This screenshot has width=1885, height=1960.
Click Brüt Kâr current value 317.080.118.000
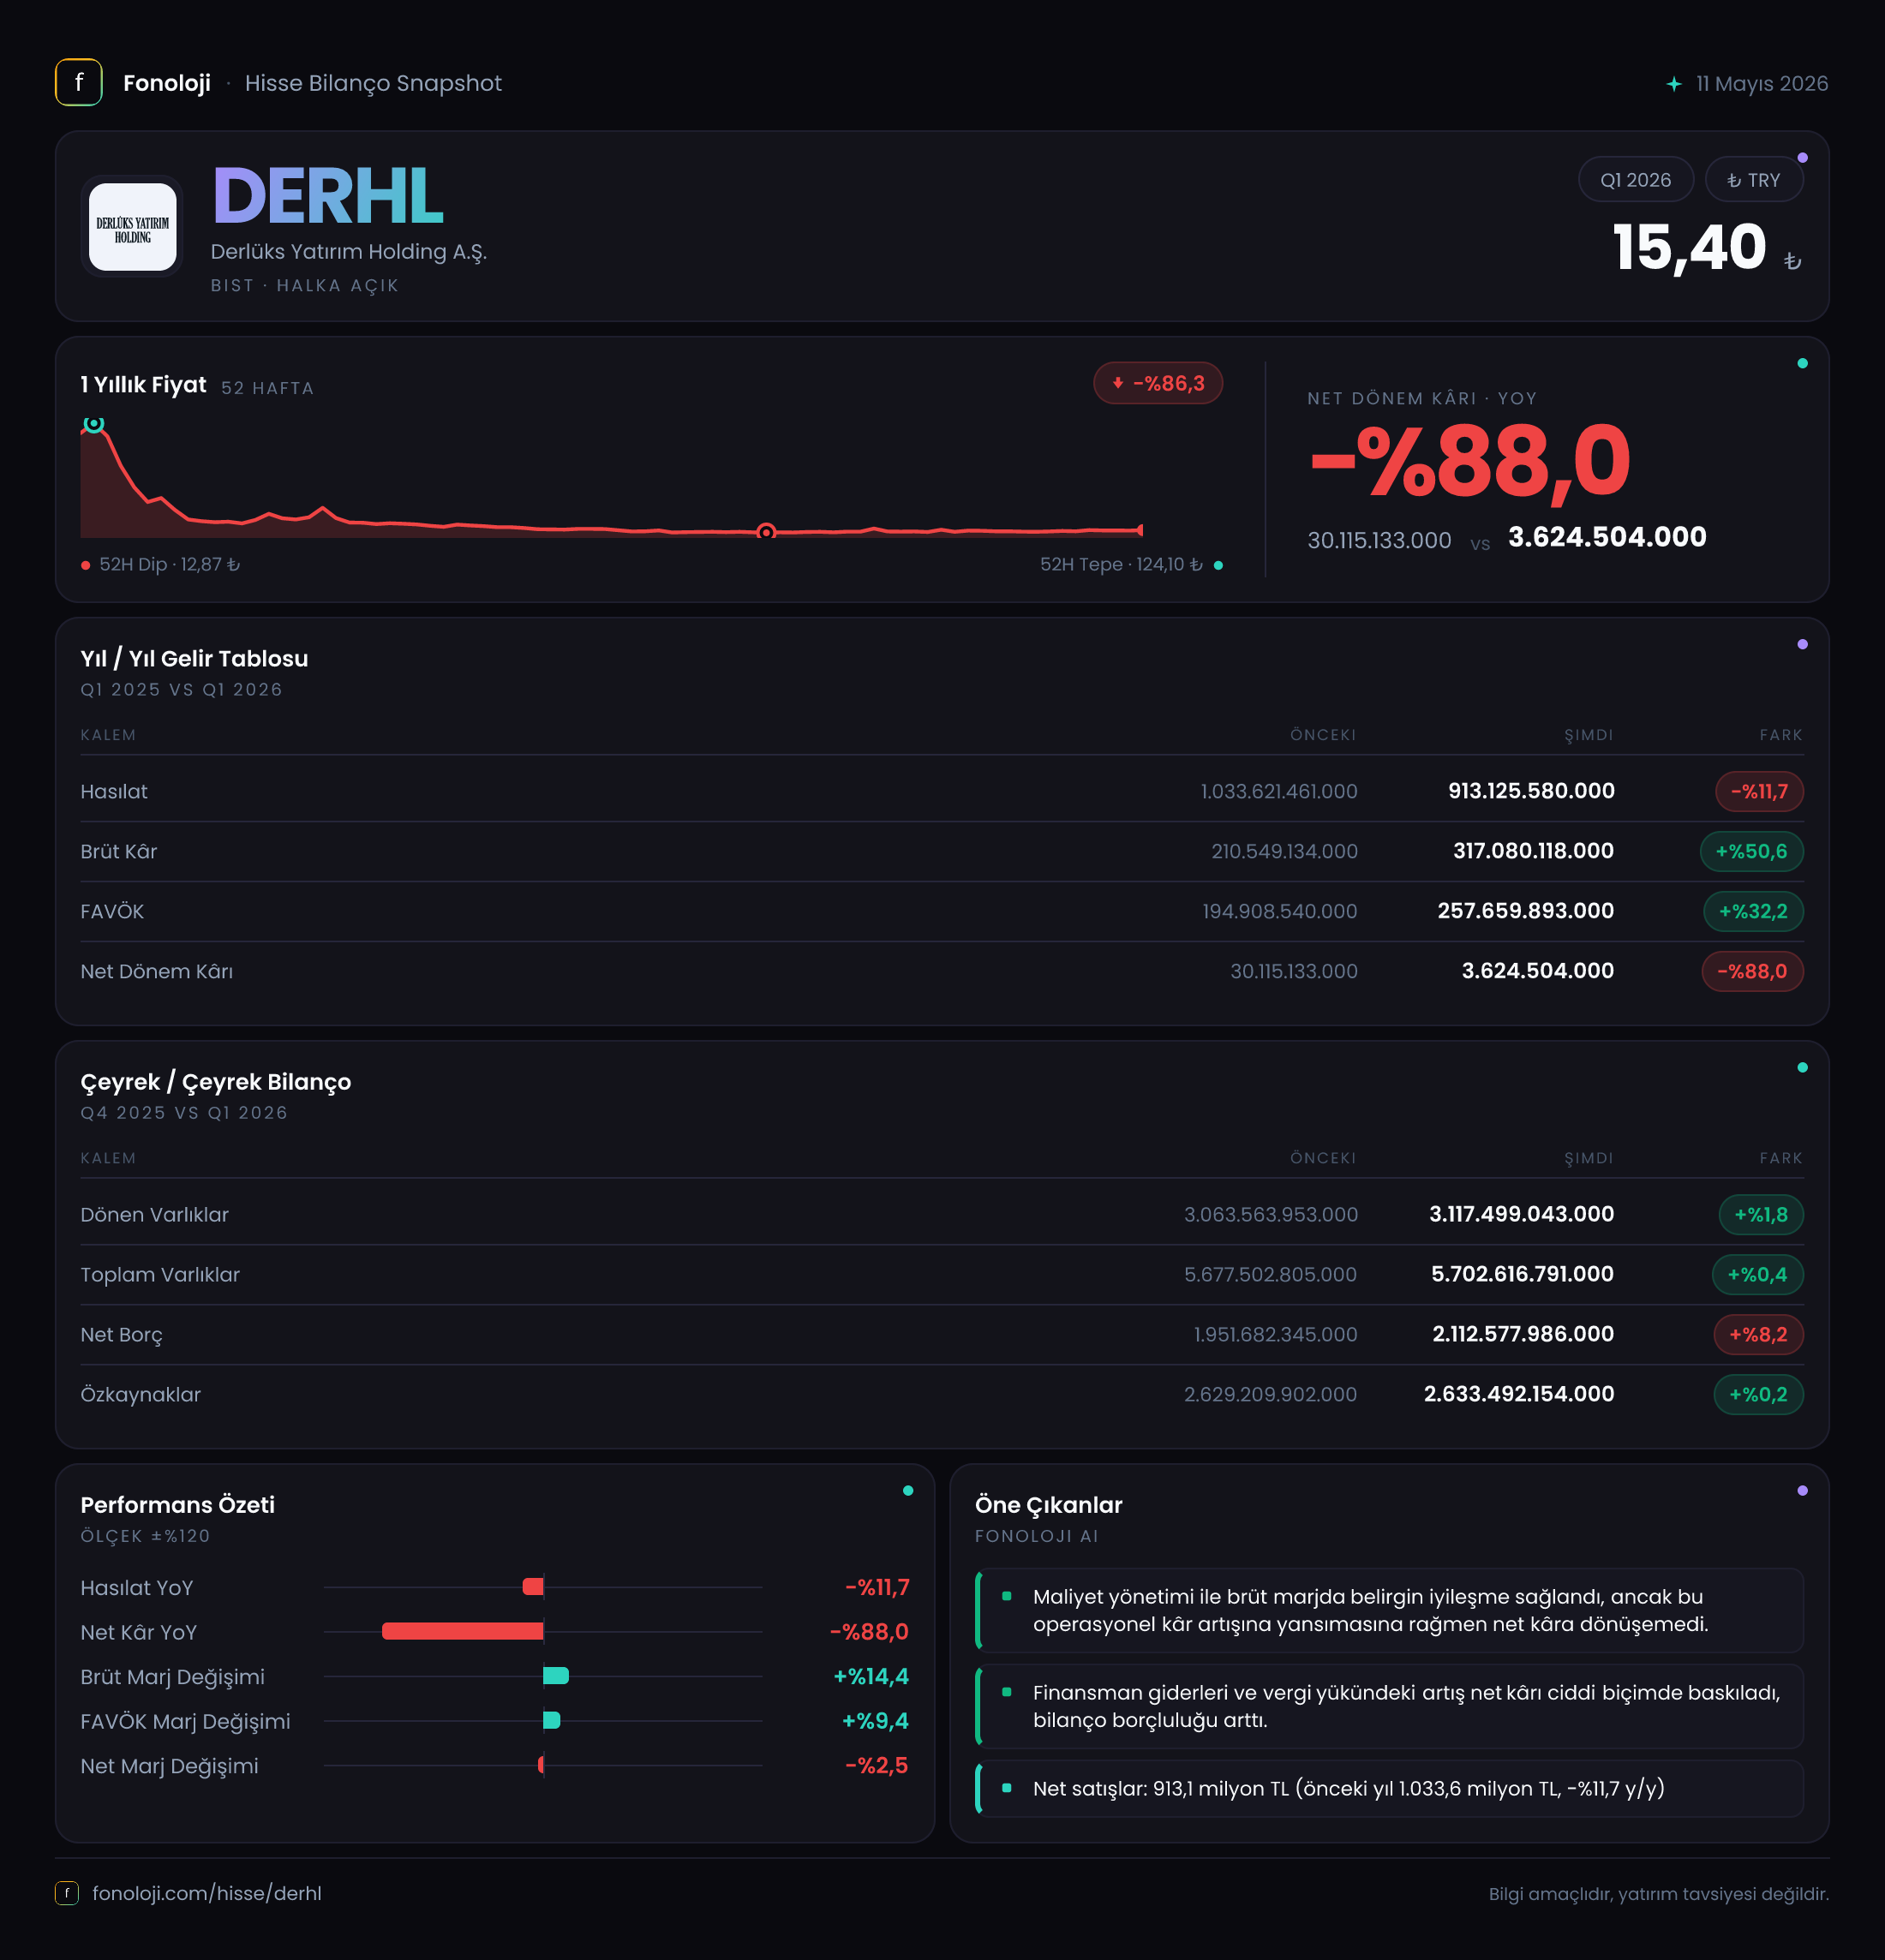click(1533, 851)
